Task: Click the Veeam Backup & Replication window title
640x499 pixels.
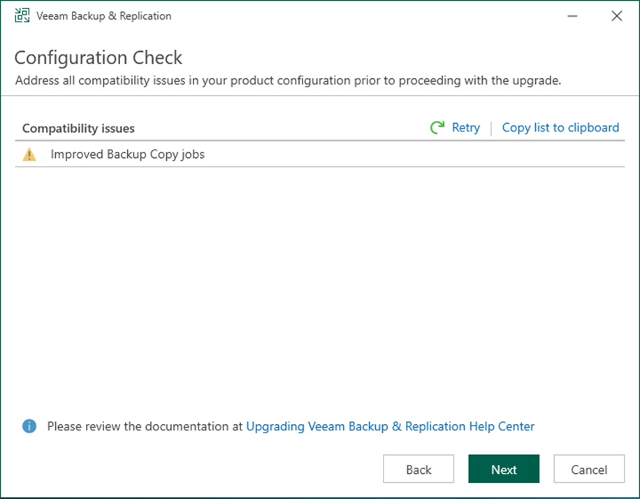Action: pos(103,16)
